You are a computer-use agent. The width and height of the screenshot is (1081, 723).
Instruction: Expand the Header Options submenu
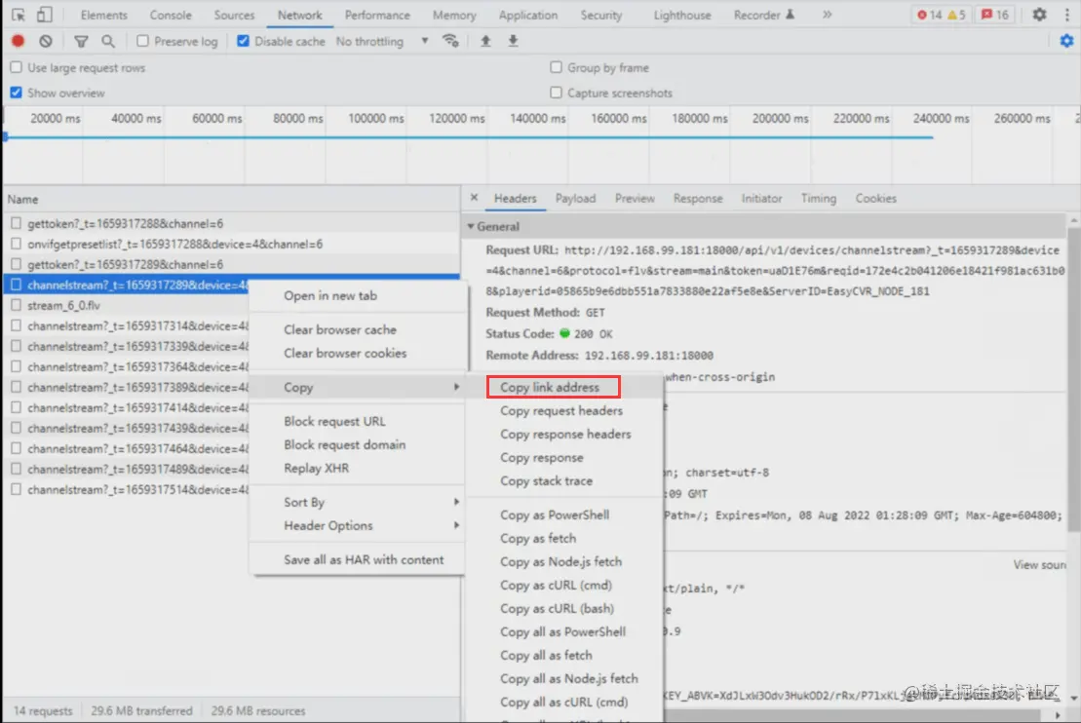[x=357, y=526]
